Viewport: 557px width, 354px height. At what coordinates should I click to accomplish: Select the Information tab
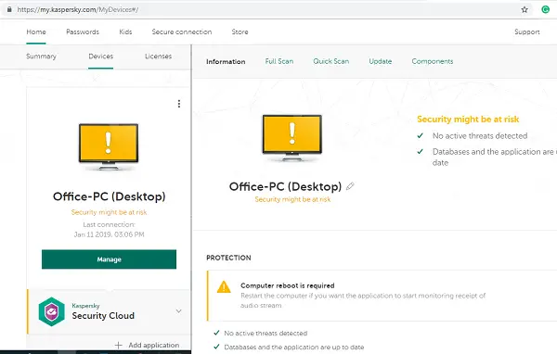(226, 62)
